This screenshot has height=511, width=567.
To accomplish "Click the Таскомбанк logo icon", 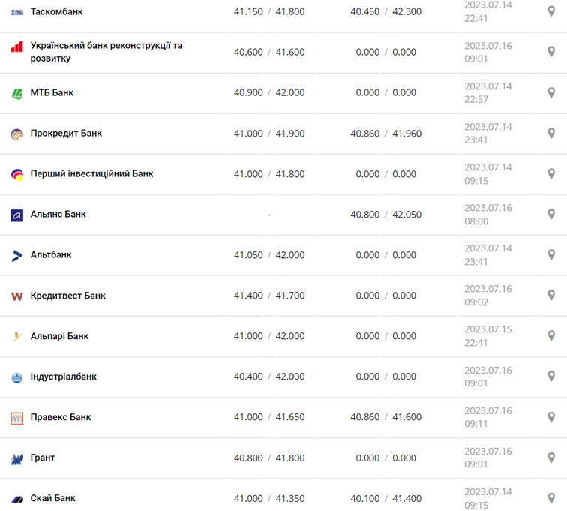I will pos(16,12).
